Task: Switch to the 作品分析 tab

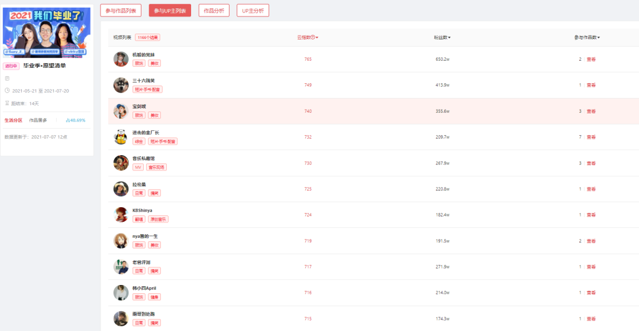Action: tap(214, 11)
